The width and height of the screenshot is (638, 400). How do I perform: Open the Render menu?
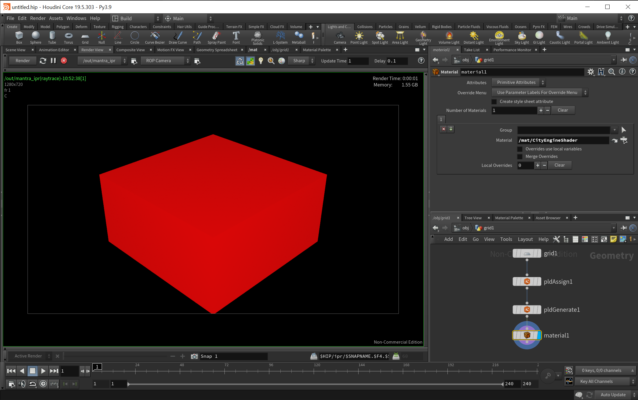point(38,18)
